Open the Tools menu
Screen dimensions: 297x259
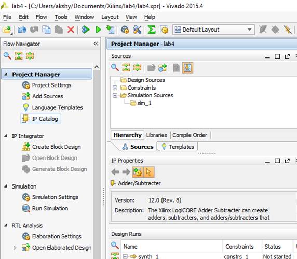click(x=61, y=17)
